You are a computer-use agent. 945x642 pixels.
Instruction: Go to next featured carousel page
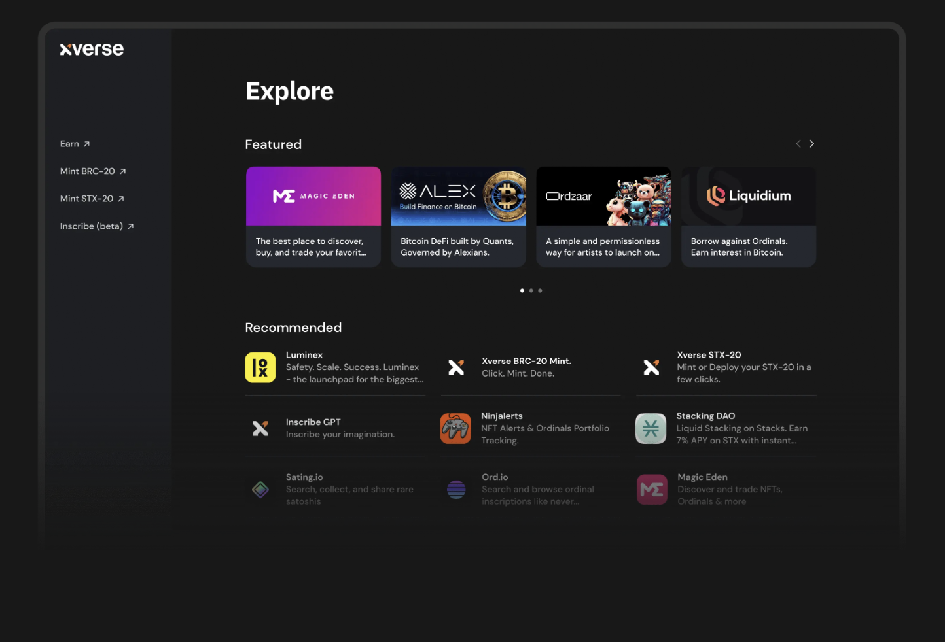[811, 144]
